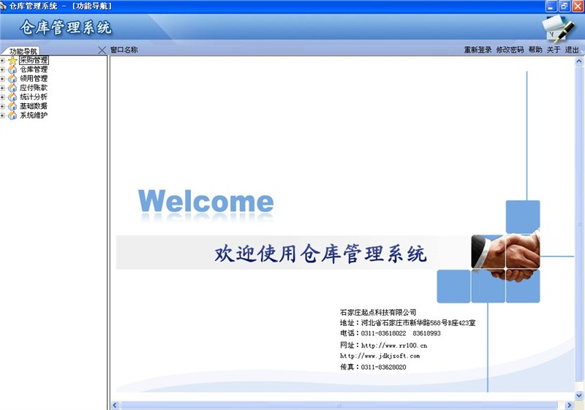
Task: Select 领用管理 in the navigation tree
Action: 34,79
